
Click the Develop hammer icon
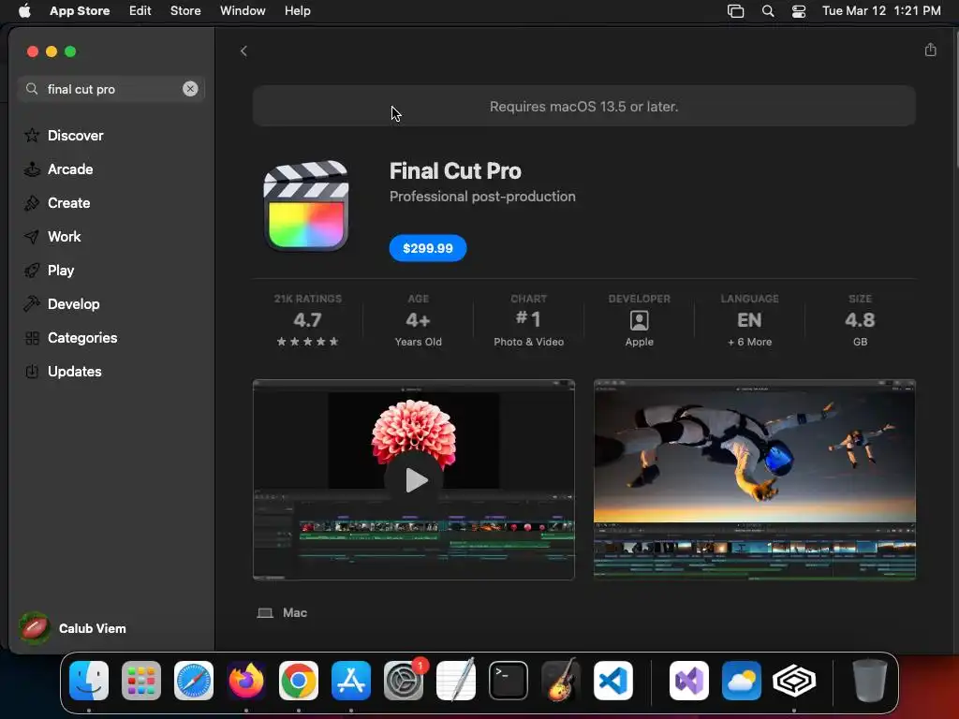click(32, 303)
